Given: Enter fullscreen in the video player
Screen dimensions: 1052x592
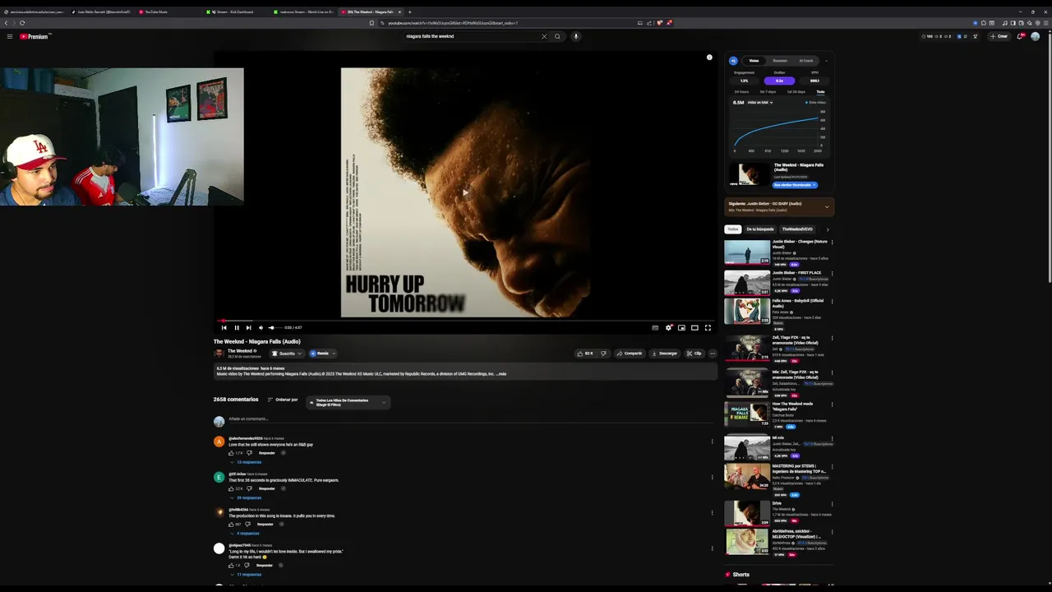Looking at the screenshot, I should click(708, 327).
